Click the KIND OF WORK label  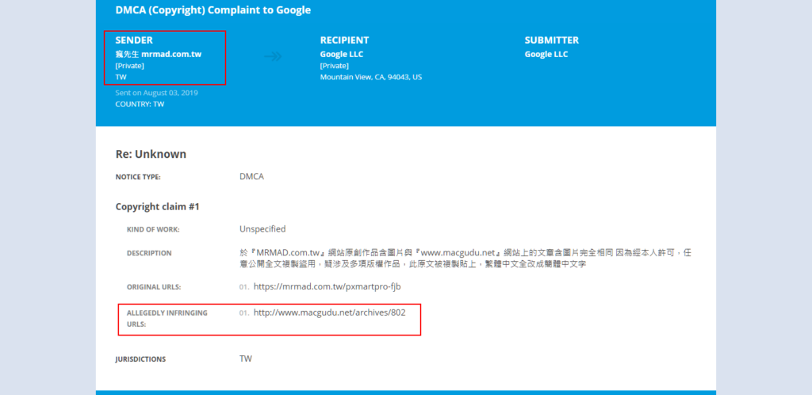click(153, 230)
